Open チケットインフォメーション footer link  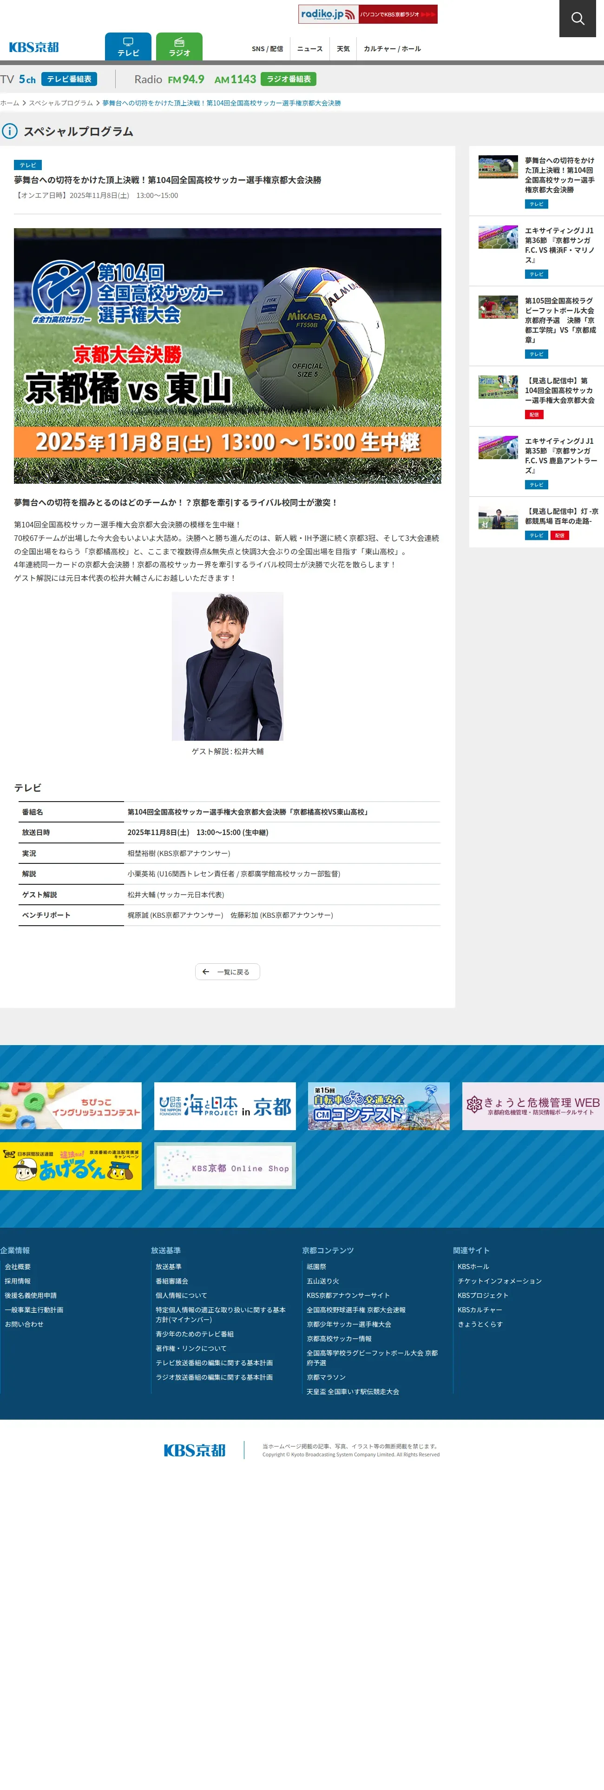(x=500, y=1281)
